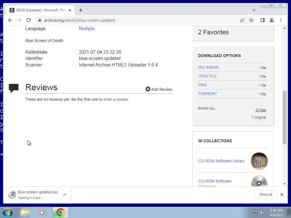Click the 2021-07-04 23:22:26 date value
Screen dimensions: 291x218
[x=100, y=52]
